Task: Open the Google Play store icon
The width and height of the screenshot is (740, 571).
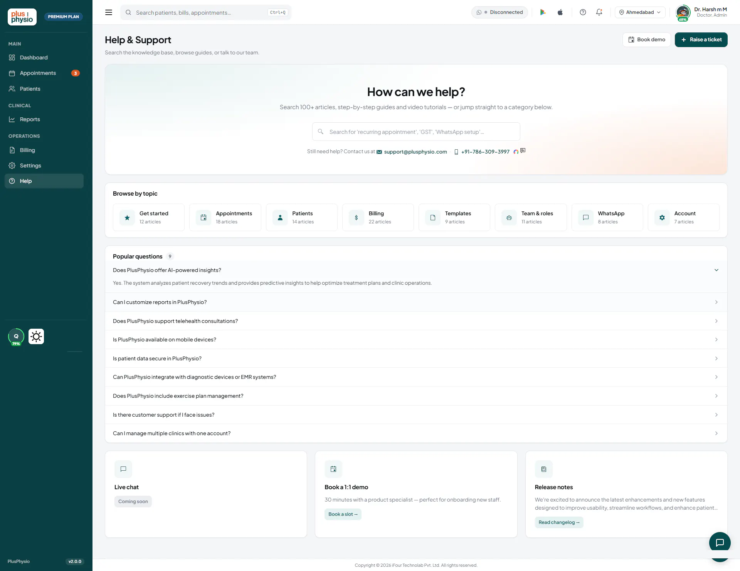Action: (543, 12)
